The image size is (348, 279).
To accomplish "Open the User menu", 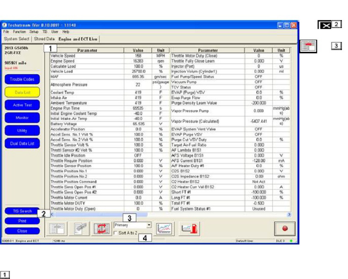I will (x=54, y=32).
